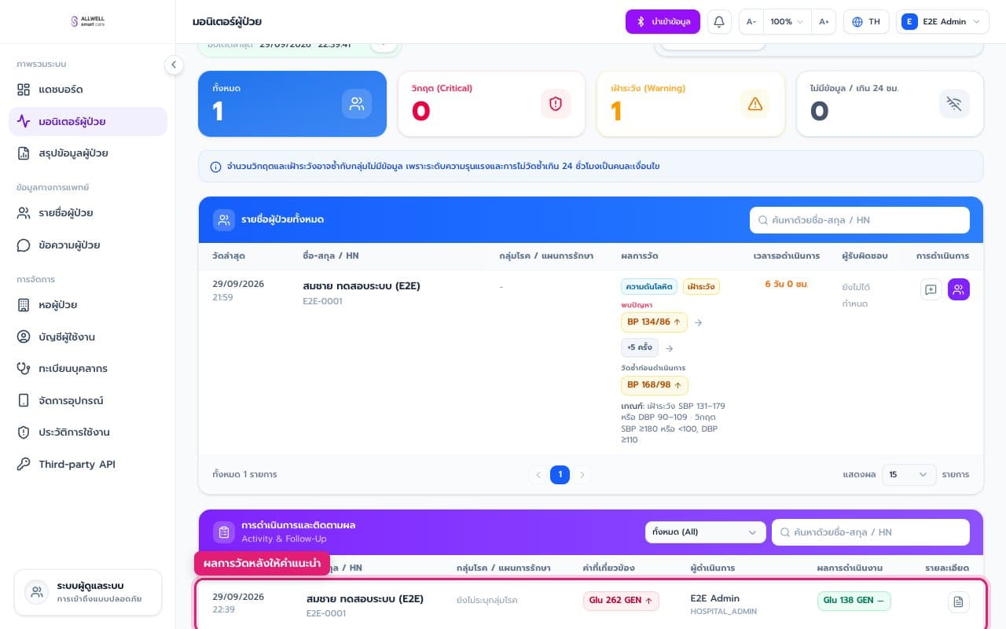Viewport: 1006px width, 629px height.
Task: Click the arrow next to +5 ครั้ง
Action: [x=670, y=348]
